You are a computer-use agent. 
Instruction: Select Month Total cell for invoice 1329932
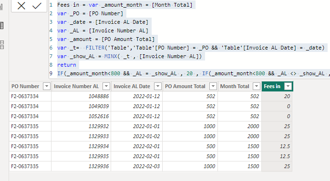pyautogui.click(x=240, y=126)
